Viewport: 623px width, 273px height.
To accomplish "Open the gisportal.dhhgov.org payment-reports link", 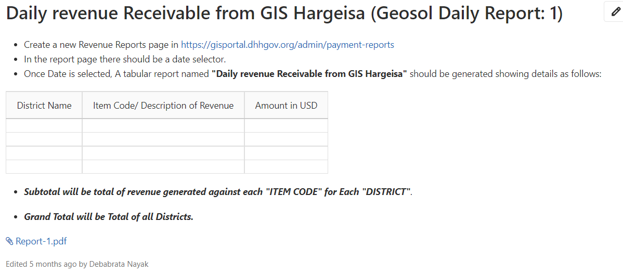I will pyautogui.click(x=287, y=45).
